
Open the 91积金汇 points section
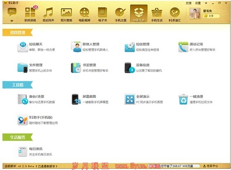click(x=175, y=14)
